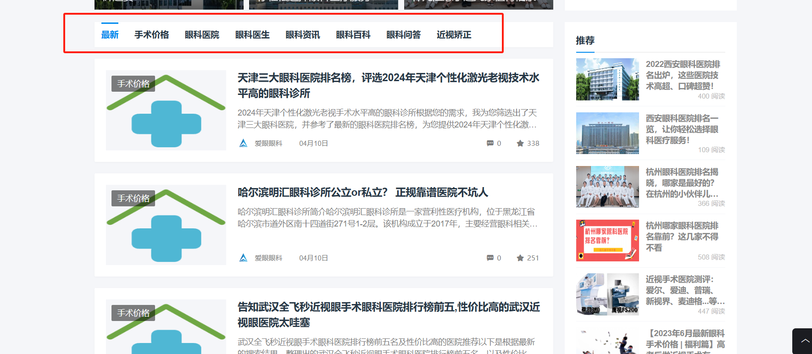Screen dimensions: 812x354
Task: Click the 手术价格 tag on the 天津 article
Action: (x=133, y=83)
